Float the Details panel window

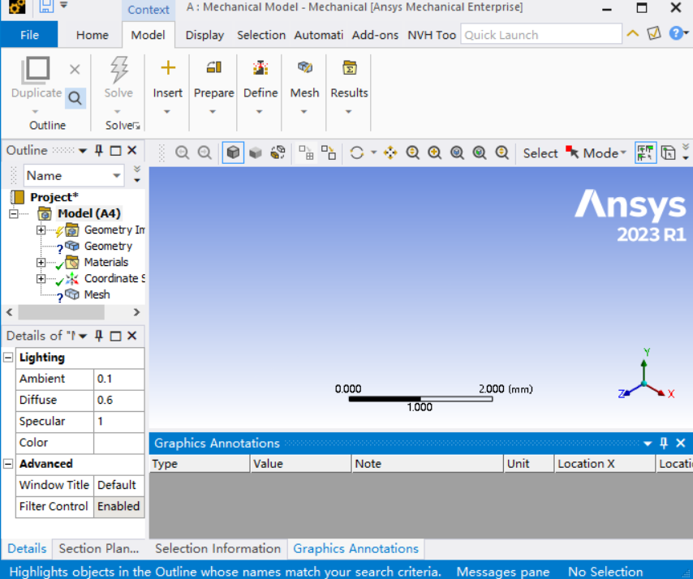(115, 336)
